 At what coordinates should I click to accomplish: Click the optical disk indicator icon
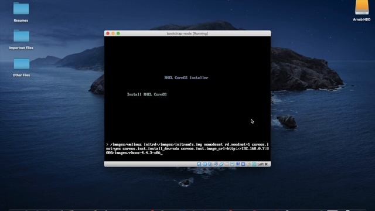pos(204,164)
